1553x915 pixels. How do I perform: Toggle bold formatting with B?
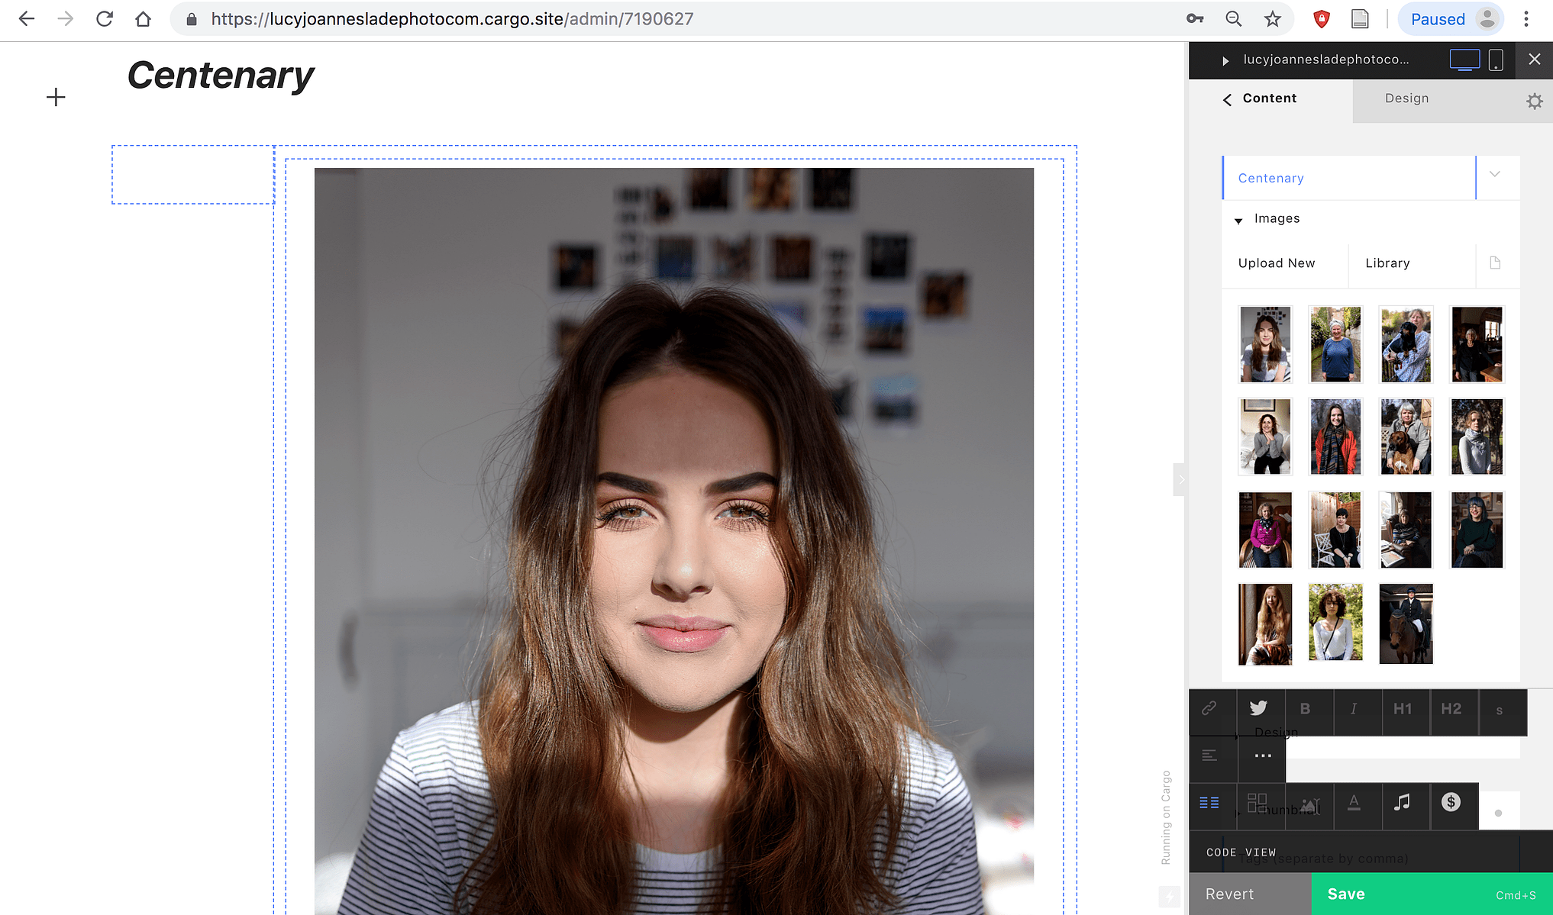tap(1306, 709)
